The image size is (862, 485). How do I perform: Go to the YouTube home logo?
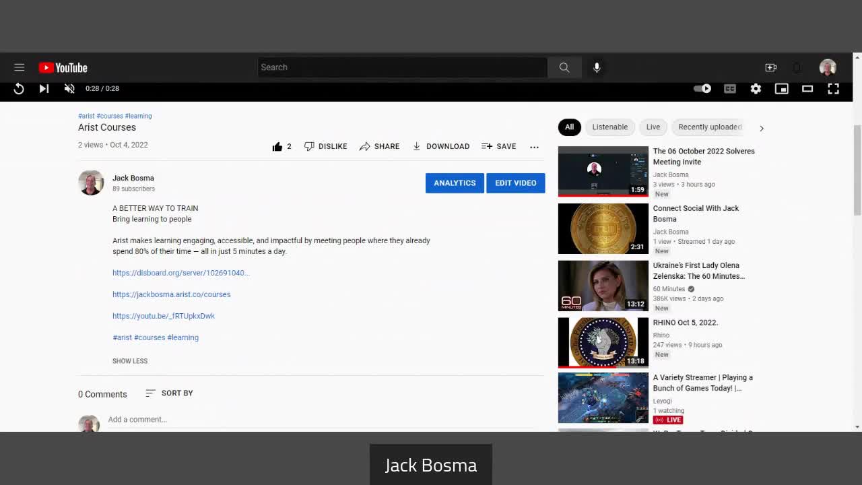[63, 67]
